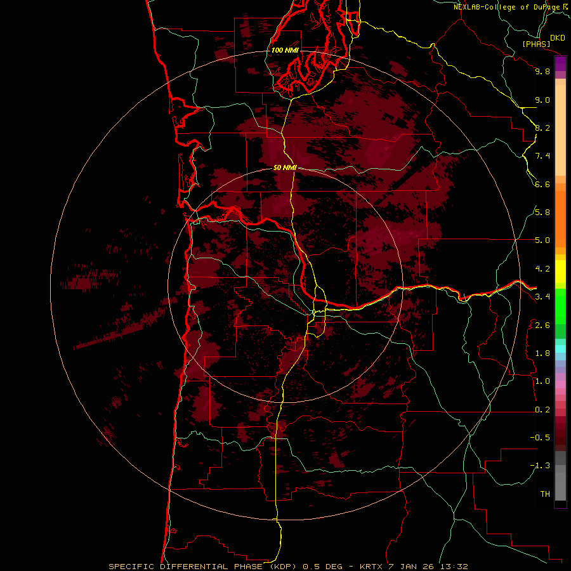The height and width of the screenshot is (571, 571).
Task: Click the 4.2 scale value
Action: [542, 269]
